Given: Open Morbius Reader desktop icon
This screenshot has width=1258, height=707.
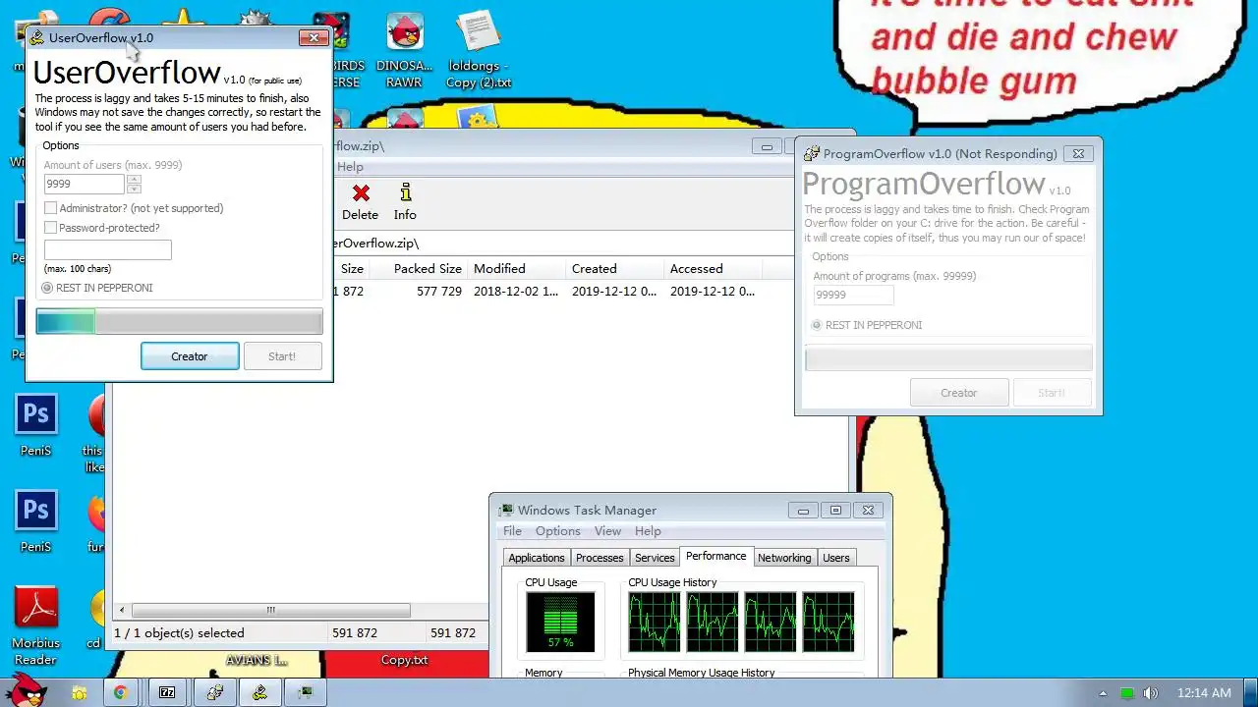Looking at the screenshot, I should click(36, 626).
